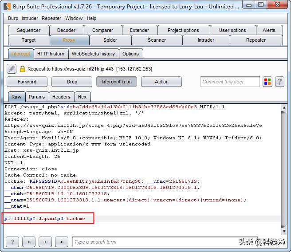Open the HTTP history sub-tab
The width and height of the screenshot is (291, 252).
pyautogui.click(x=51, y=54)
